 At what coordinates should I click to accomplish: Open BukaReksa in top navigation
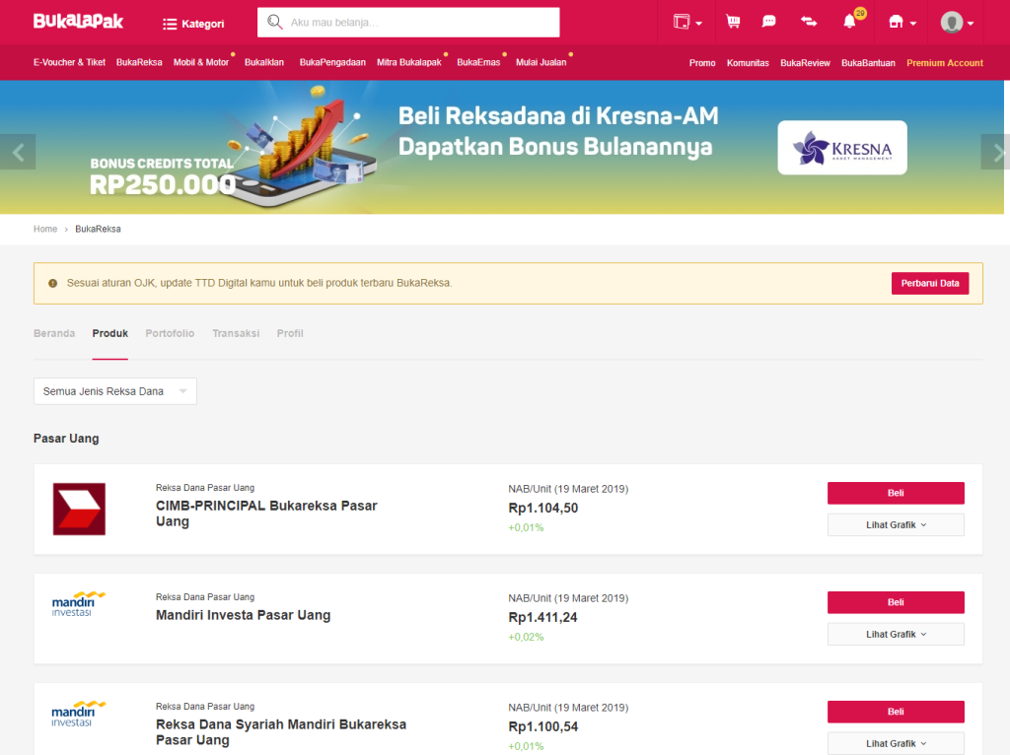pyautogui.click(x=139, y=62)
